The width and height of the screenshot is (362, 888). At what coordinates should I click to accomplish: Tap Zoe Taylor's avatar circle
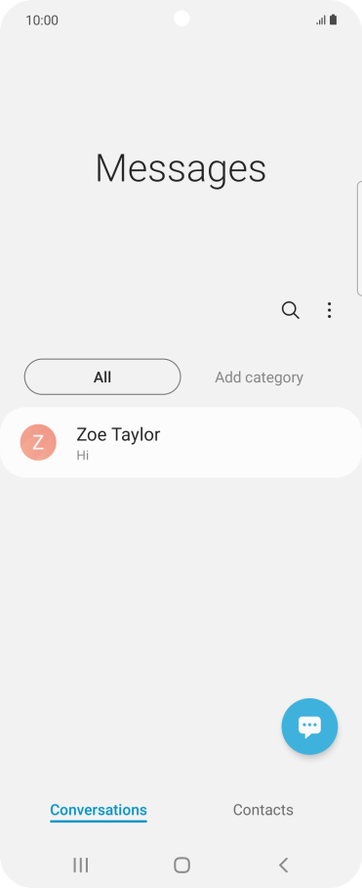[38, 442]
